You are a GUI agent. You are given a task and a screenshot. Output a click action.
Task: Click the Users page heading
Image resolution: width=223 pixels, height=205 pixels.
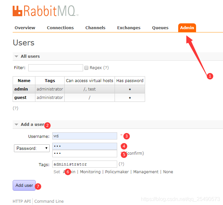pyautogui.click(x=24, y=42)
